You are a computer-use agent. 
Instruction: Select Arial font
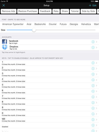pos(29,24)
